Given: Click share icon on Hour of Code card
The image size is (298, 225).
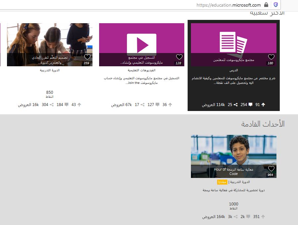Looking at the screenshot, I should tap(236, 217).
